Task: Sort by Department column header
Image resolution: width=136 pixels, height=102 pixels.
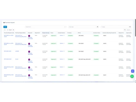Action: tap(37, 33)
